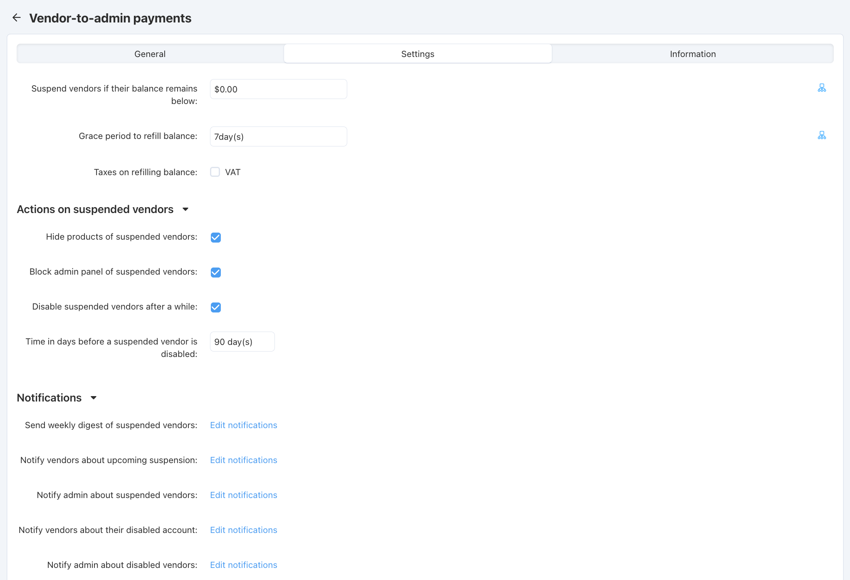Focus the suspend balance $0.00 field
850x580 pixels.
tap(278, 89)
